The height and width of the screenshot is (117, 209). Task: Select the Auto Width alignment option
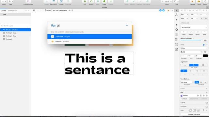coord(185,65)
